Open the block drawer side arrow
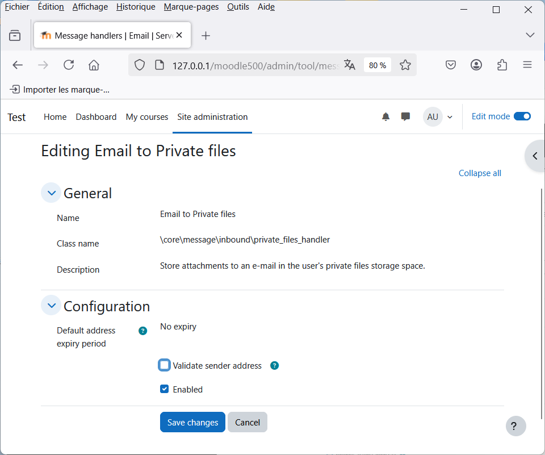This screenshot has height=455, width=545. 535,156
